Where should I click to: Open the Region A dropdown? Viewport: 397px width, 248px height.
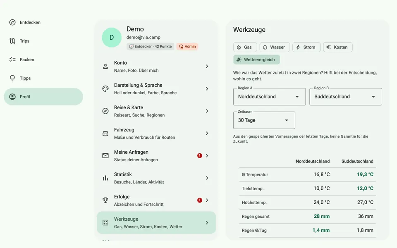point(269,97)
